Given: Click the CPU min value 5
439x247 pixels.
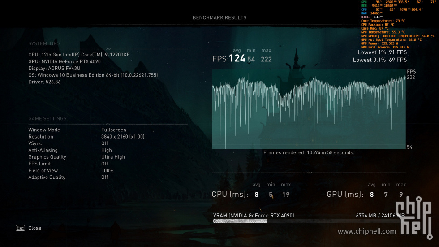Looking at the screenshot, I should pos(271,195).
